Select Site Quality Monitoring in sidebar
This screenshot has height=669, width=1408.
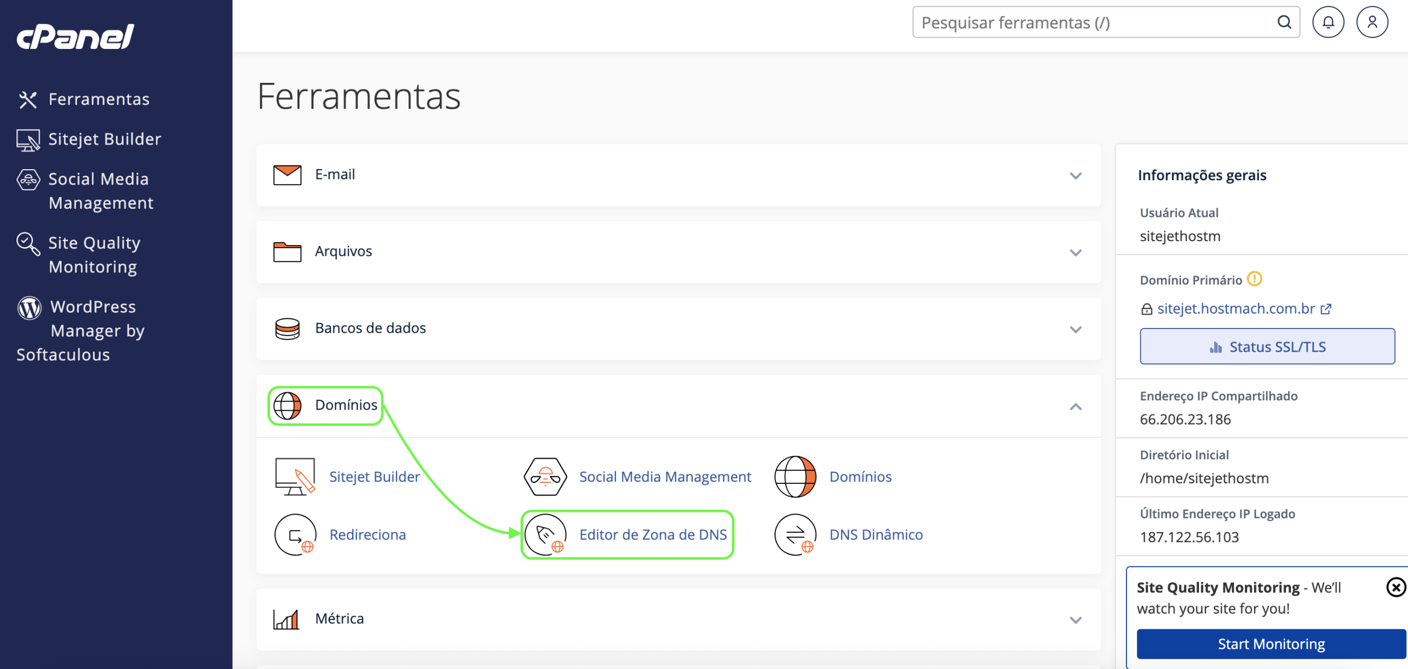click(x=94, y=254)
